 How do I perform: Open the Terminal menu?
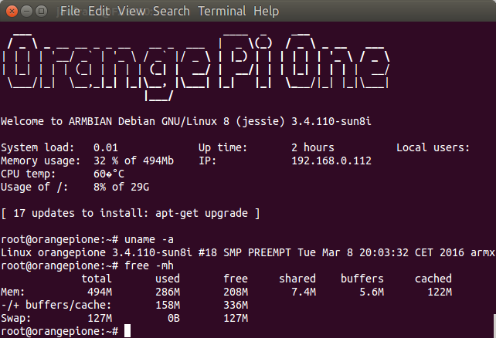[x=222, y=12]
